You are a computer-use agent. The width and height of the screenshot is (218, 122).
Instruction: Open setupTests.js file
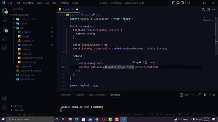29,62
